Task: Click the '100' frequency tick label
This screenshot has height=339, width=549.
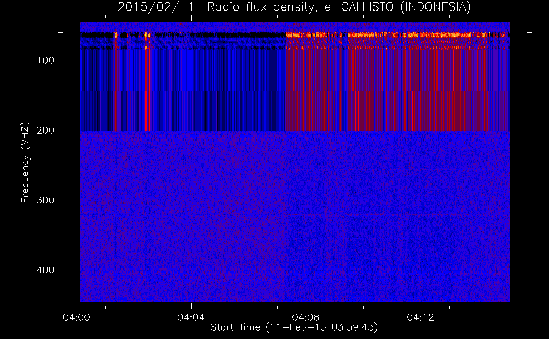Action: pos(45,60)
